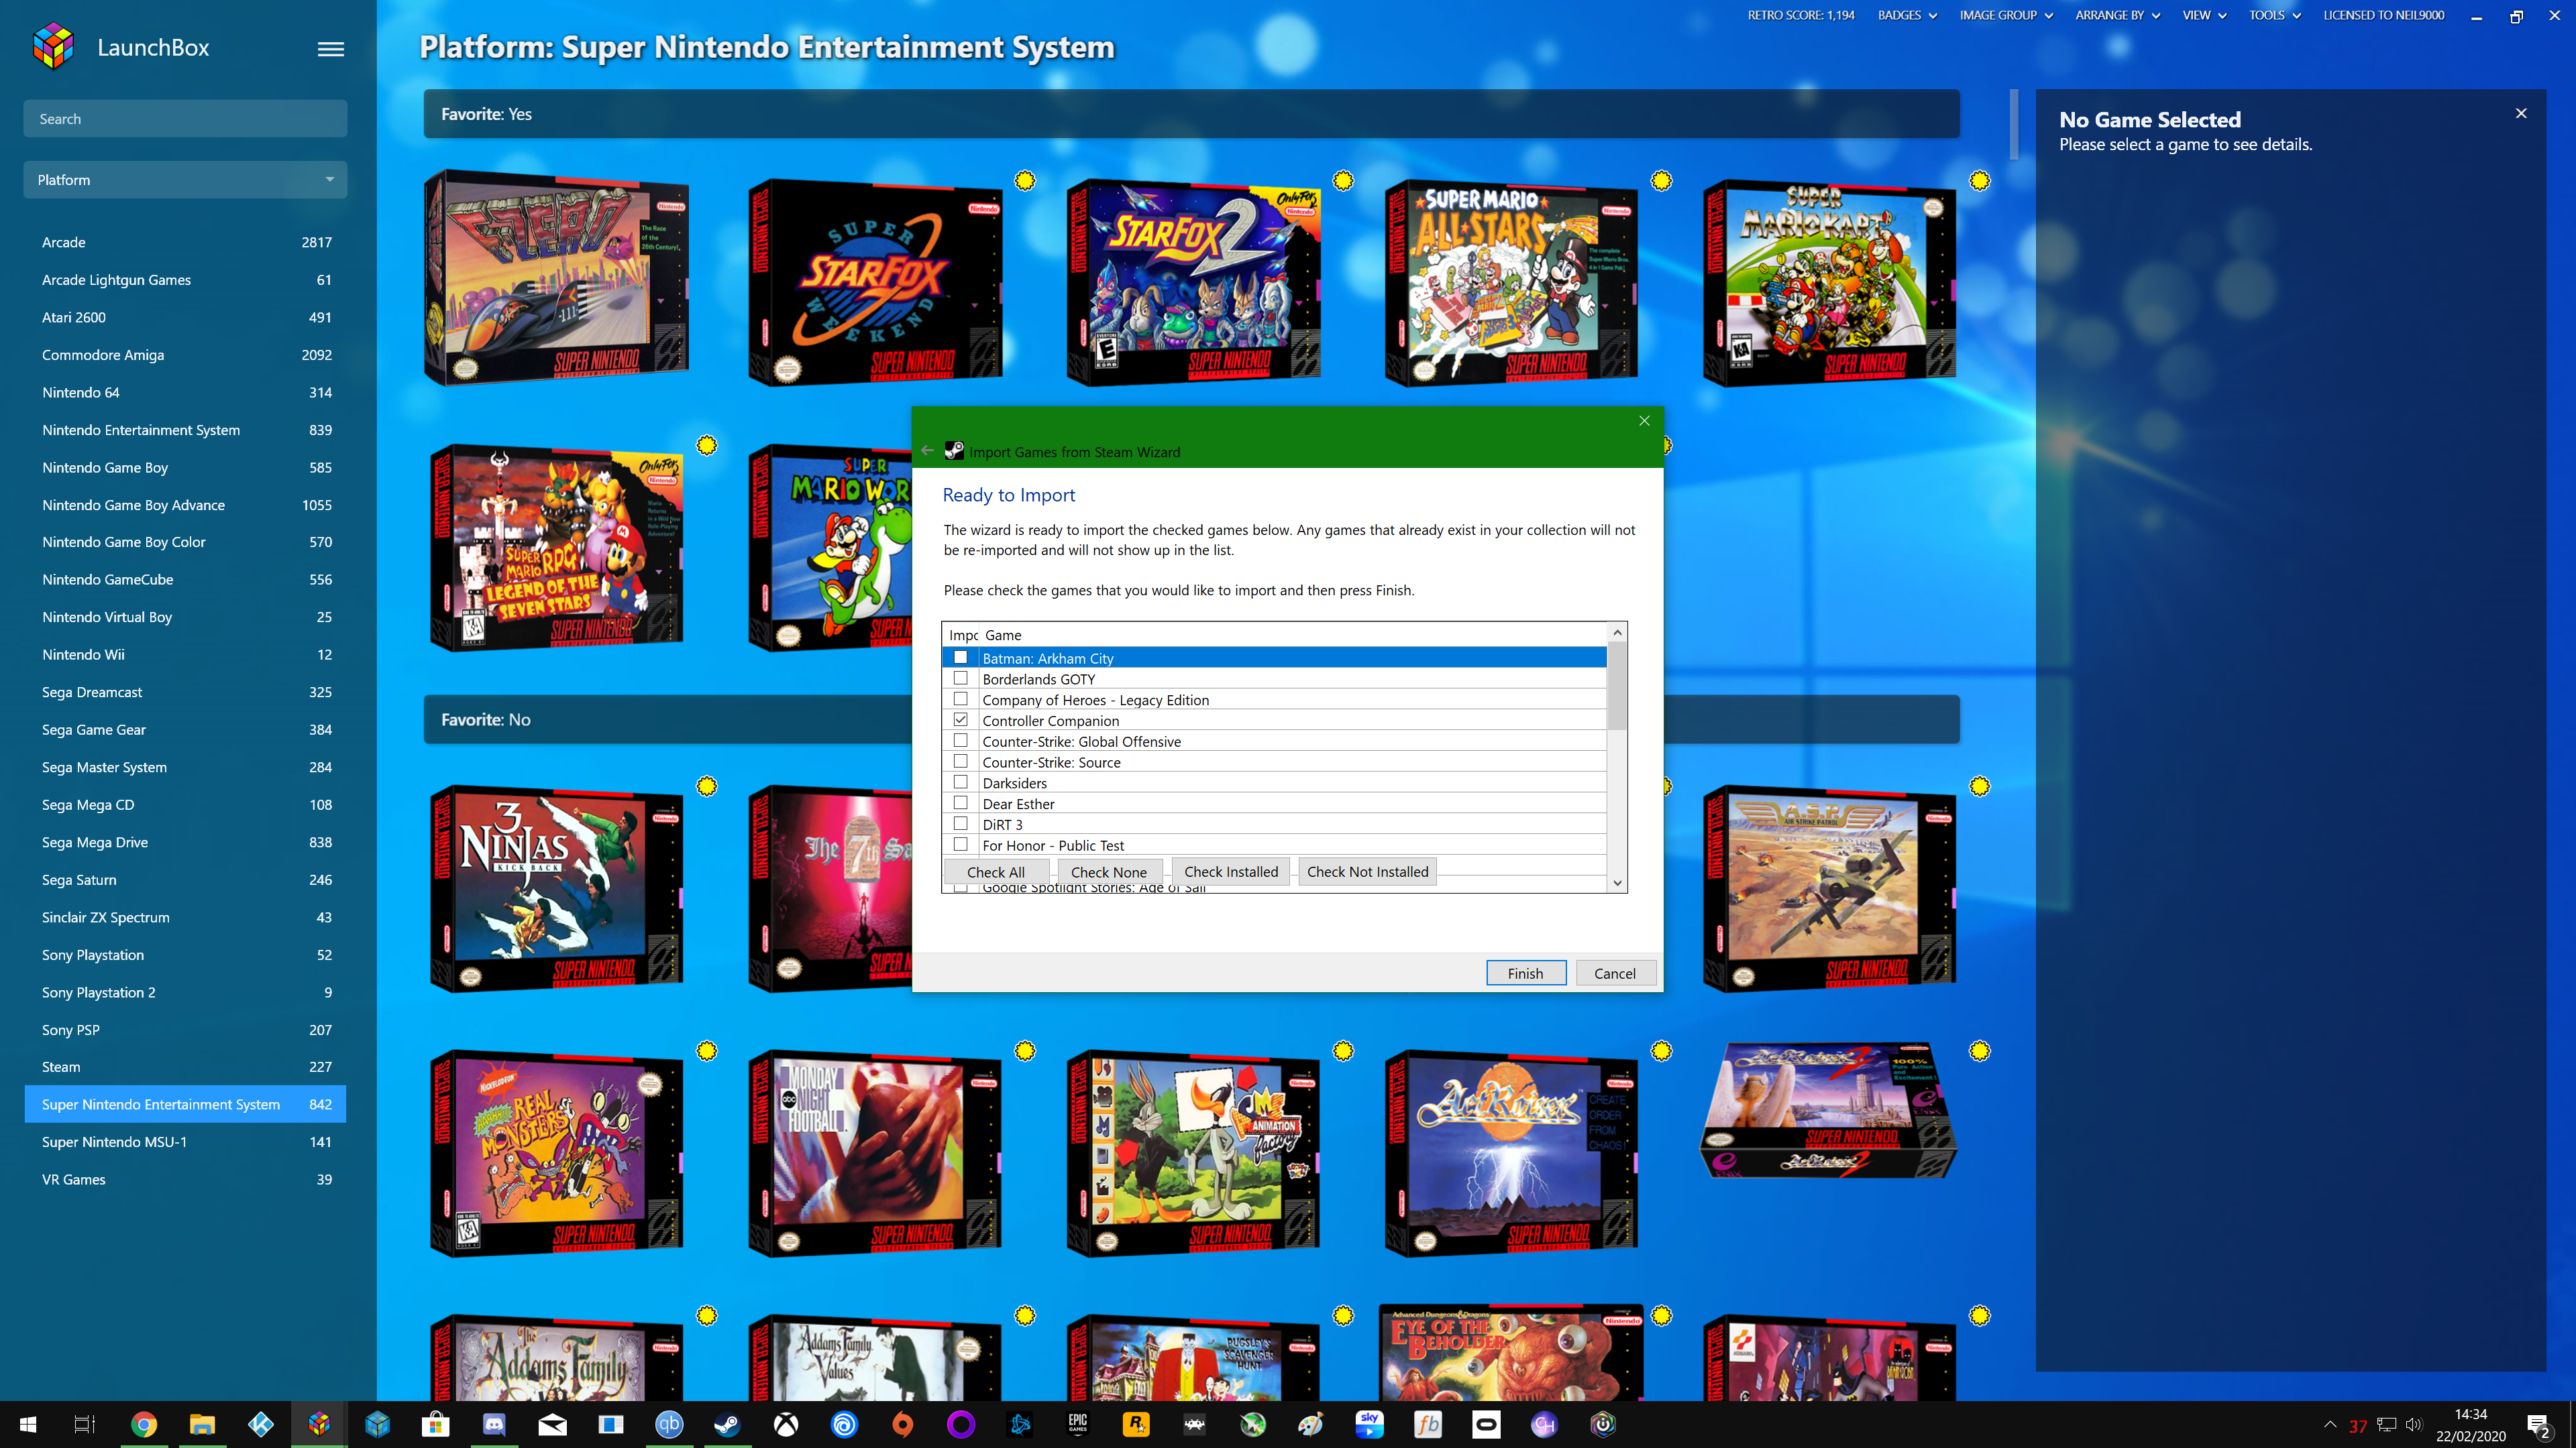This screenshot has width=2576, height=1448.
Task: Click the Epic Games taskbar icon
Action: tap(1077, 1424)
